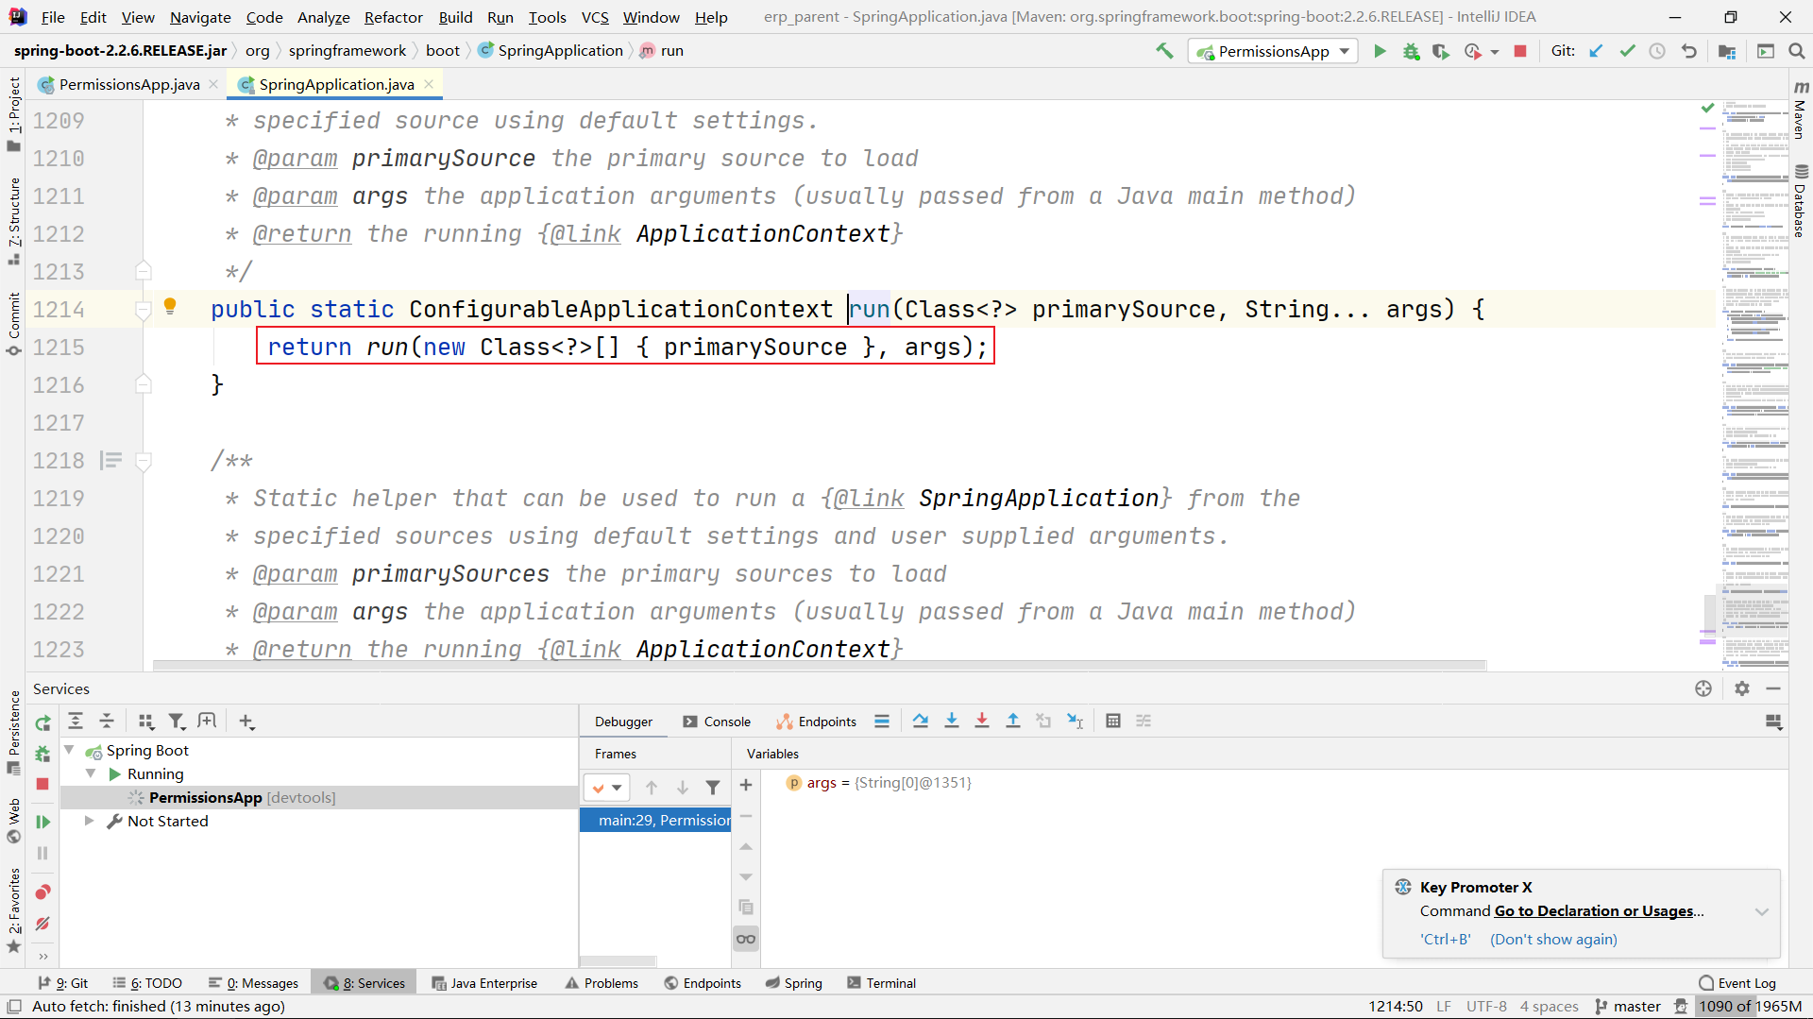Expand the Key Promoter X notification
The height and width of the screenshot is (1019, 1813).
1762,911
